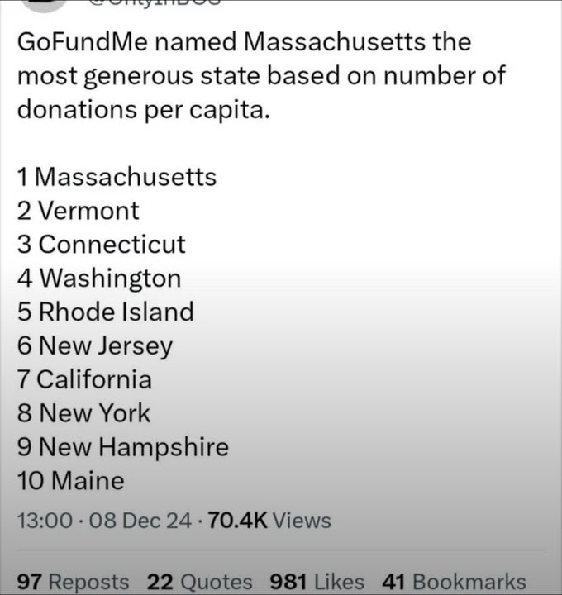This screenshot has height=595, width=562.
Task: Click the '6 New Jersey' entry
Action: [95, 346]
